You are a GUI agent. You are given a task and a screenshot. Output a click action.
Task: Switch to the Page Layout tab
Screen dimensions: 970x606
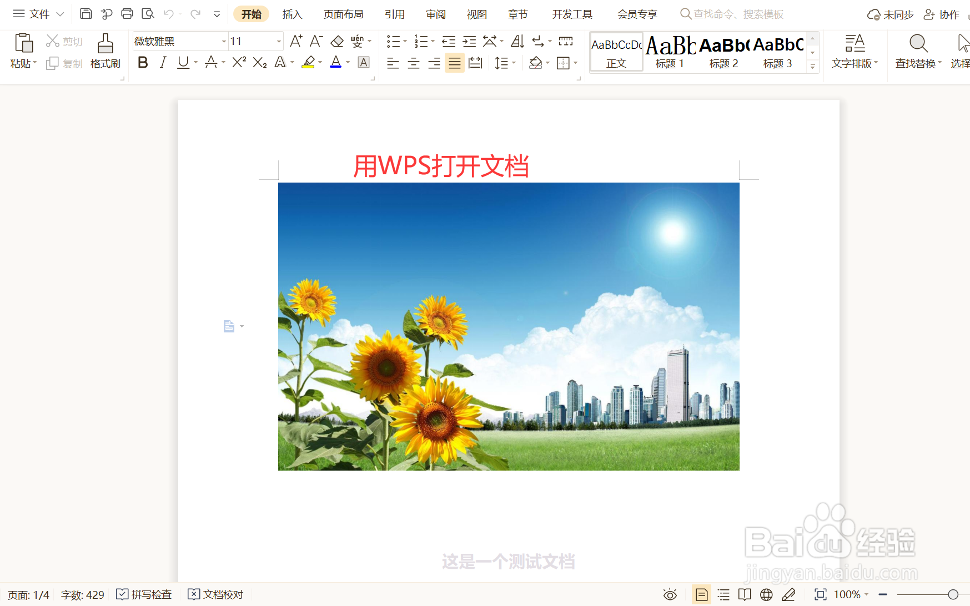click(x=344, y=14)
